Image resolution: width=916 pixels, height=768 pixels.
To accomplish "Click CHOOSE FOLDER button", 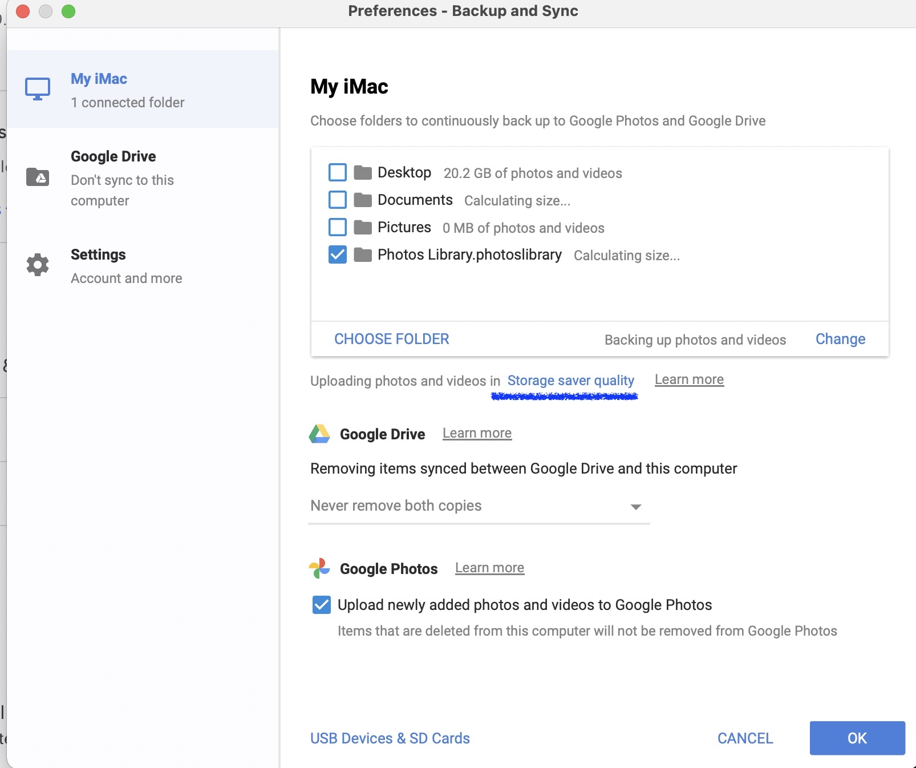I will (x=392, y=339).
